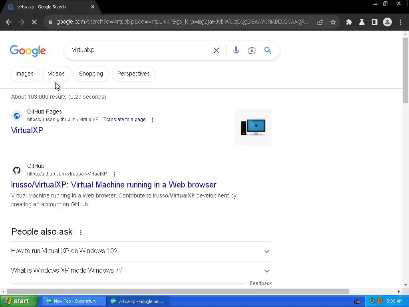The width and height of the screenshot is (409, 307).
Task: Open the VirtualXP GitHub Pages result
Action: pos(27,130)
